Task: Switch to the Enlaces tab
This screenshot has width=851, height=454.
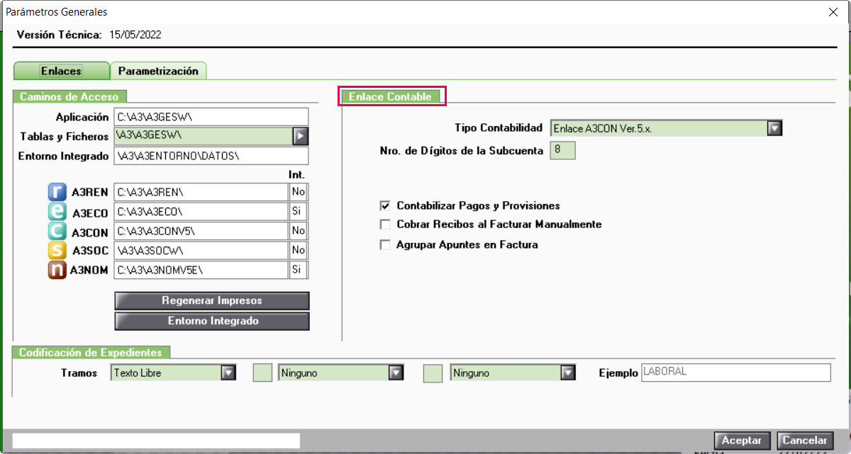Action: [x=61, y=71]
